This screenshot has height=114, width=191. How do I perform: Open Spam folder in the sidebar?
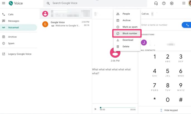click(x=18, y=43)
